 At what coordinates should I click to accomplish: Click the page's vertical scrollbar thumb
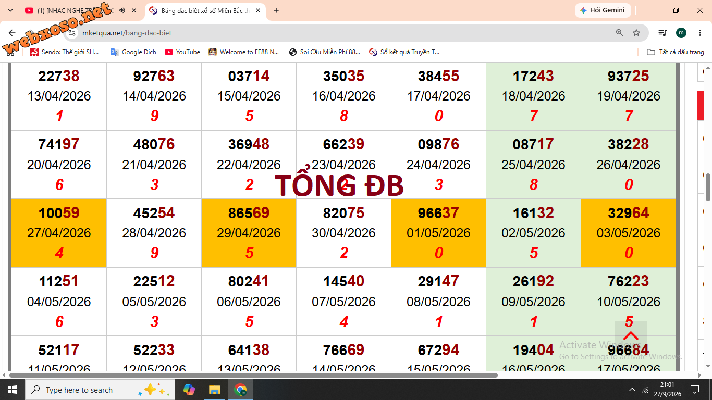pos(708,186)
